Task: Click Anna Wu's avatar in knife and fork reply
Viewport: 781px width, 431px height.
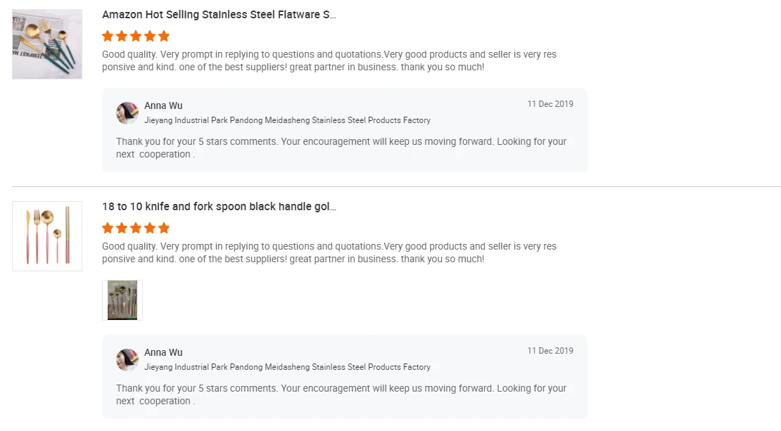Action: tap(127, 359)
